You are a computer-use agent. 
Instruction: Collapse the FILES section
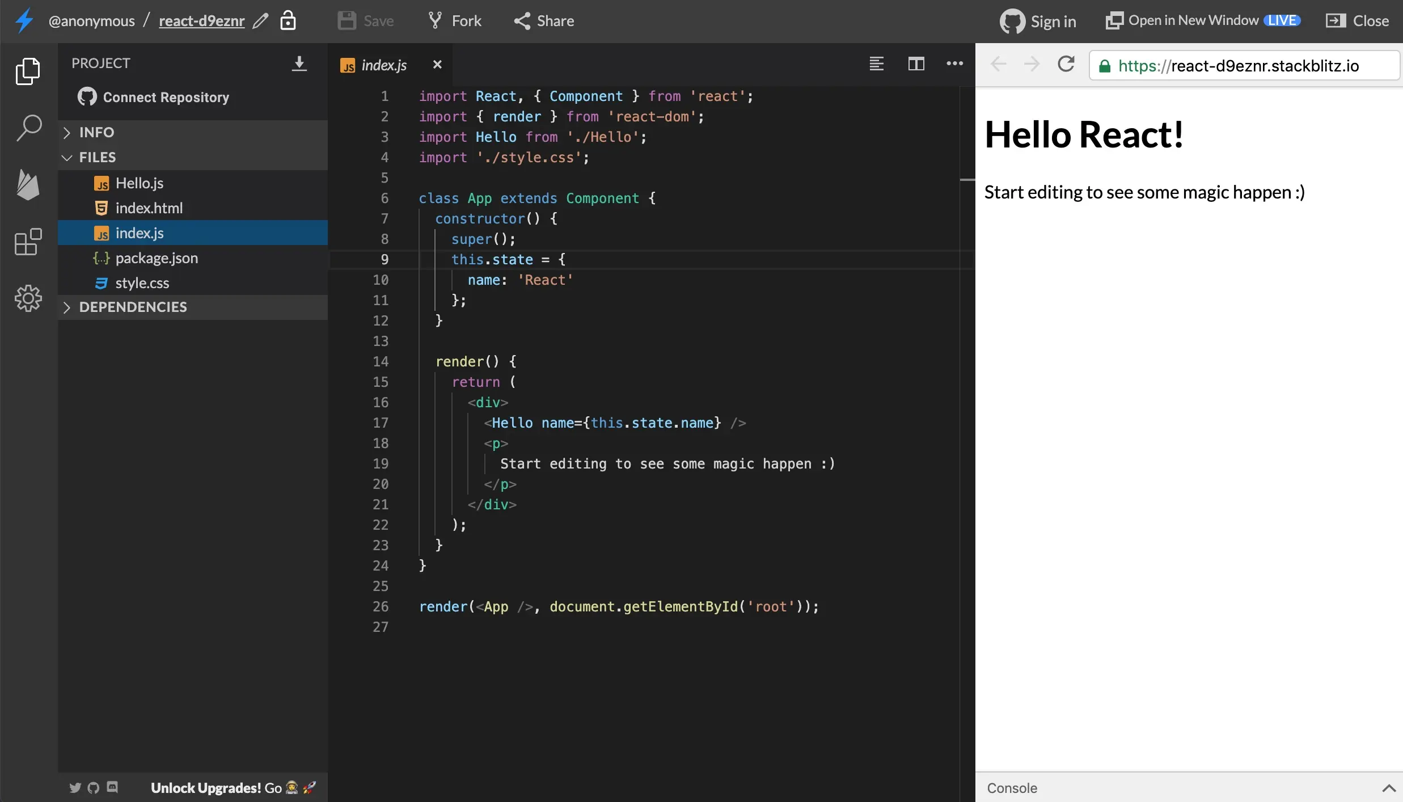(193, 157)
